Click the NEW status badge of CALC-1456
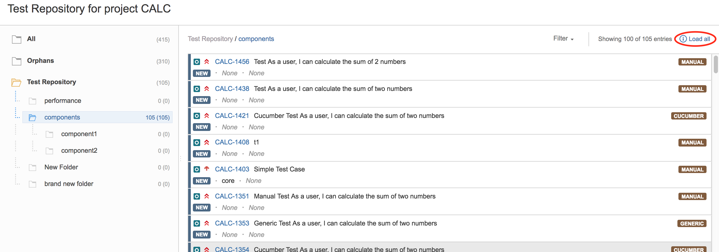The width and height of the screenshot is (719, 252). point(201,74)
